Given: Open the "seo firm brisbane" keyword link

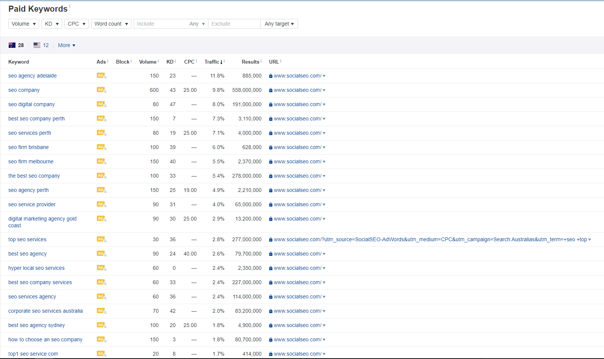Looking at the screenshot, I should point(28,147).
